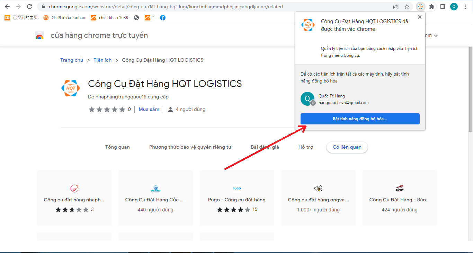Open the HQT Logistics extension toolbar icon
This screenshot has height=253, width=473.
pos(421,7)
